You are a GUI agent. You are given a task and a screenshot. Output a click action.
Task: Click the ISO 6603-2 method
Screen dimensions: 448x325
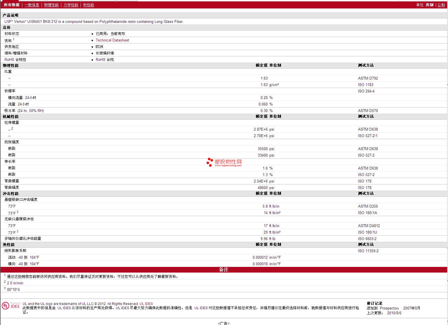(367, 239)
